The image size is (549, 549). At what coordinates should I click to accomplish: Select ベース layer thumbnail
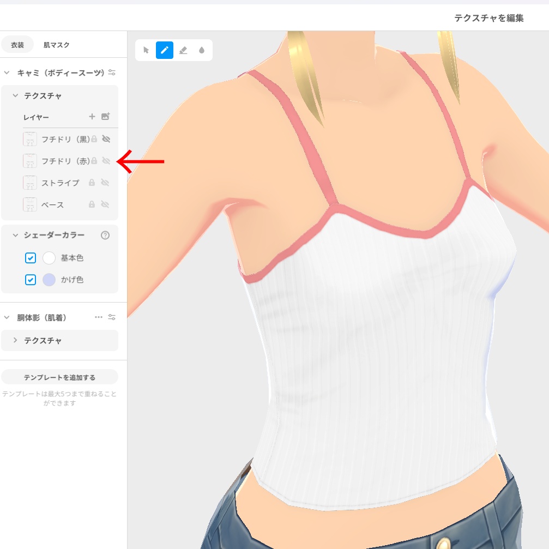(30, 204)
